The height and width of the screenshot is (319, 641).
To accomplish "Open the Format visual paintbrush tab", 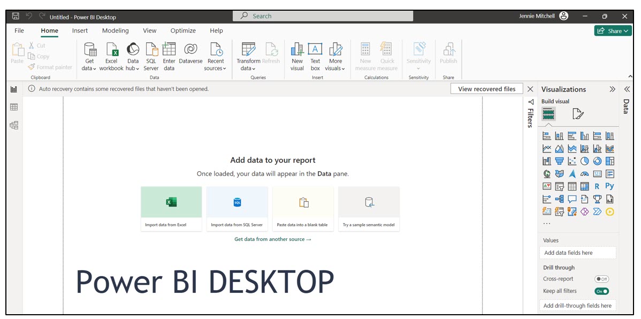I will (x=578, y=113).
